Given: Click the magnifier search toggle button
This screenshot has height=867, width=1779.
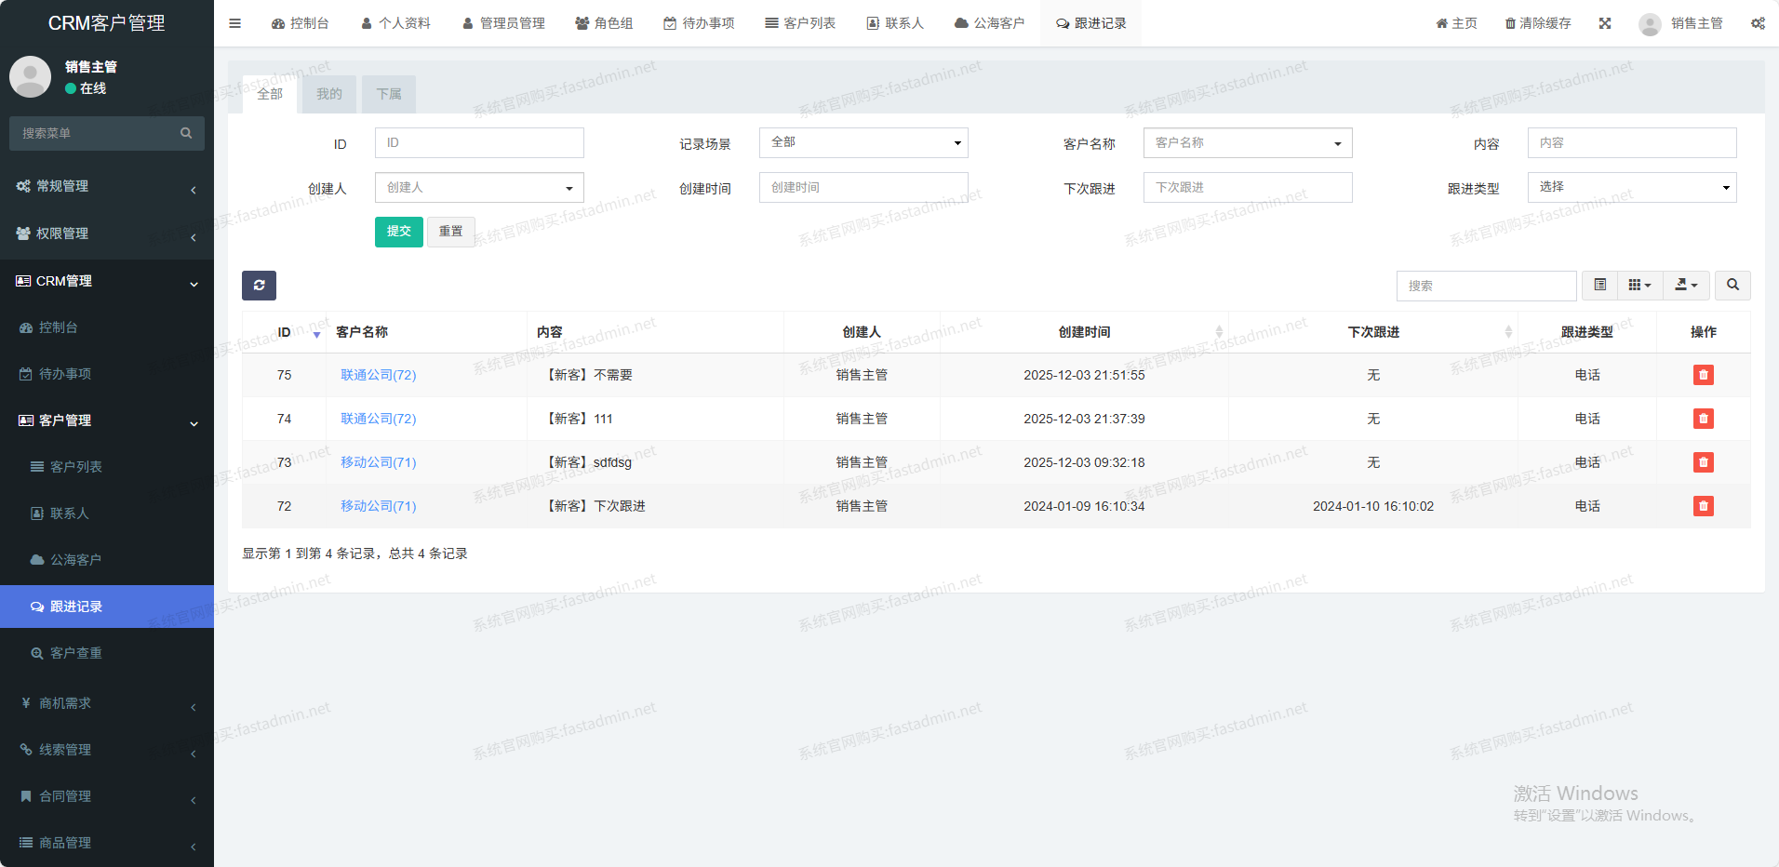Looking at the screenshot, I should [1732, 286].
